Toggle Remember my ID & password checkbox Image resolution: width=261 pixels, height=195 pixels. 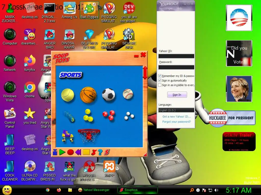pyautogui.click(x=160, y=76)
